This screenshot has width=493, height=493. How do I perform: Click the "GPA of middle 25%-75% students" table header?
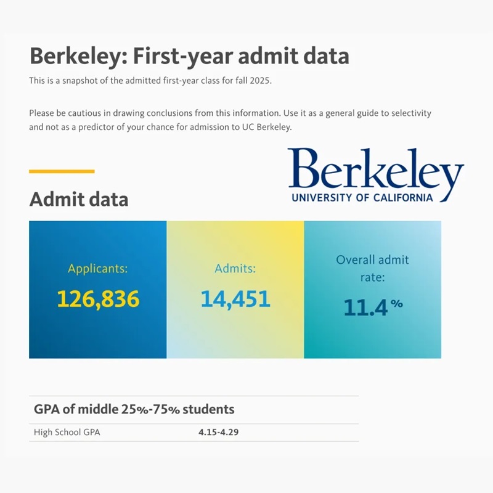[134, 409]
